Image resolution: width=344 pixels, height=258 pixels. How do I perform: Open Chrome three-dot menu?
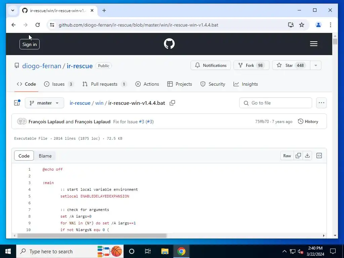(x=331, y=25)
